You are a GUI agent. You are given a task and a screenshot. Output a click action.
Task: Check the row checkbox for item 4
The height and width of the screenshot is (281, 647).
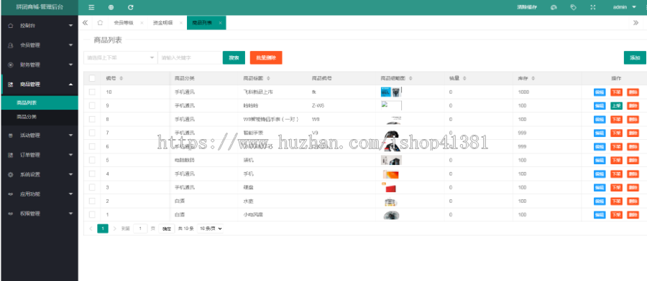pyautogui.click(x=92, y=173)
